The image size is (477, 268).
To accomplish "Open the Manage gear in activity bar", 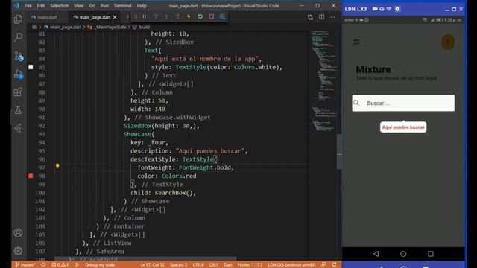I will 18,251.
